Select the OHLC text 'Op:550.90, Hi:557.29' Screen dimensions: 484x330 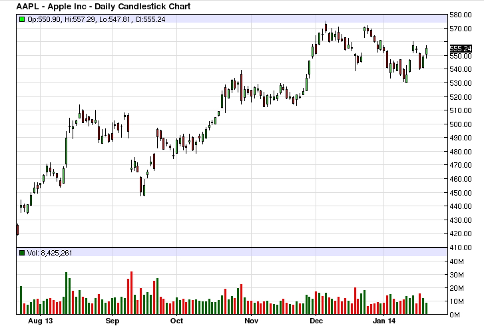[61, 19]
